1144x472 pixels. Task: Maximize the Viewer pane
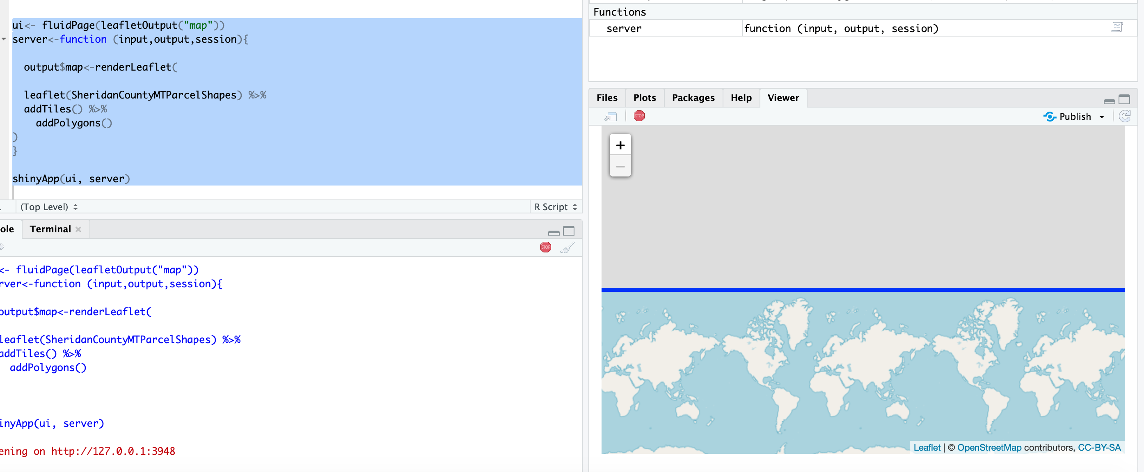1124,99
